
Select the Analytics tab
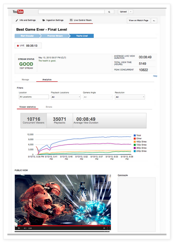(x=47, y=80)
